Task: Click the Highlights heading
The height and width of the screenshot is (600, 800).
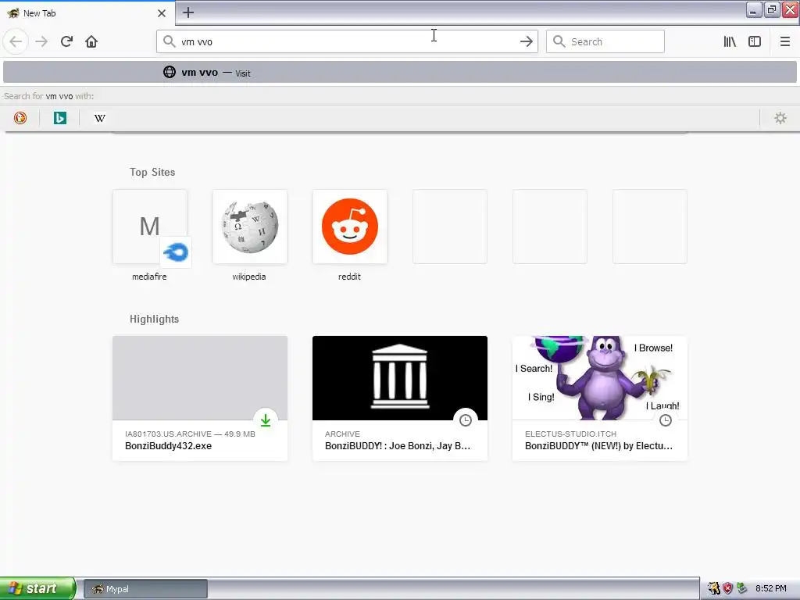Action: [x=154, y=319]
